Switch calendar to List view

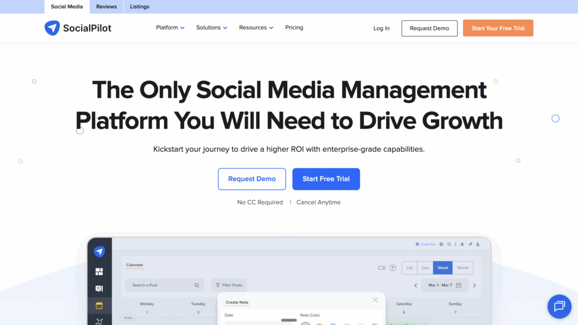(x=410, y=268)
